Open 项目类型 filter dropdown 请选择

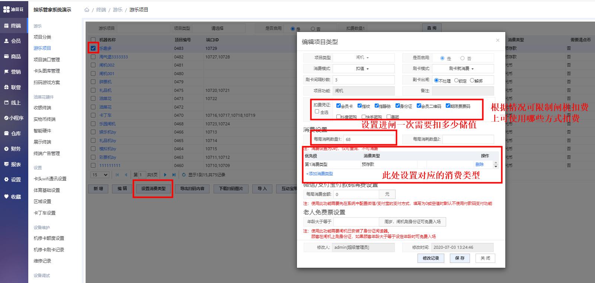coord(218,28)
